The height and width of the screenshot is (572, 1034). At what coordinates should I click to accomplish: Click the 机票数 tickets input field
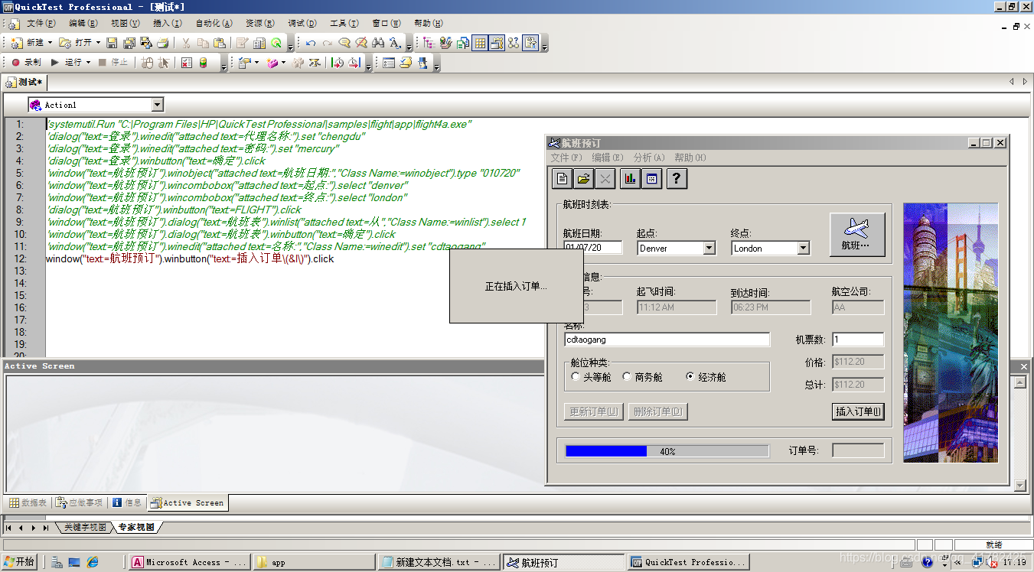tap(858, 340)
